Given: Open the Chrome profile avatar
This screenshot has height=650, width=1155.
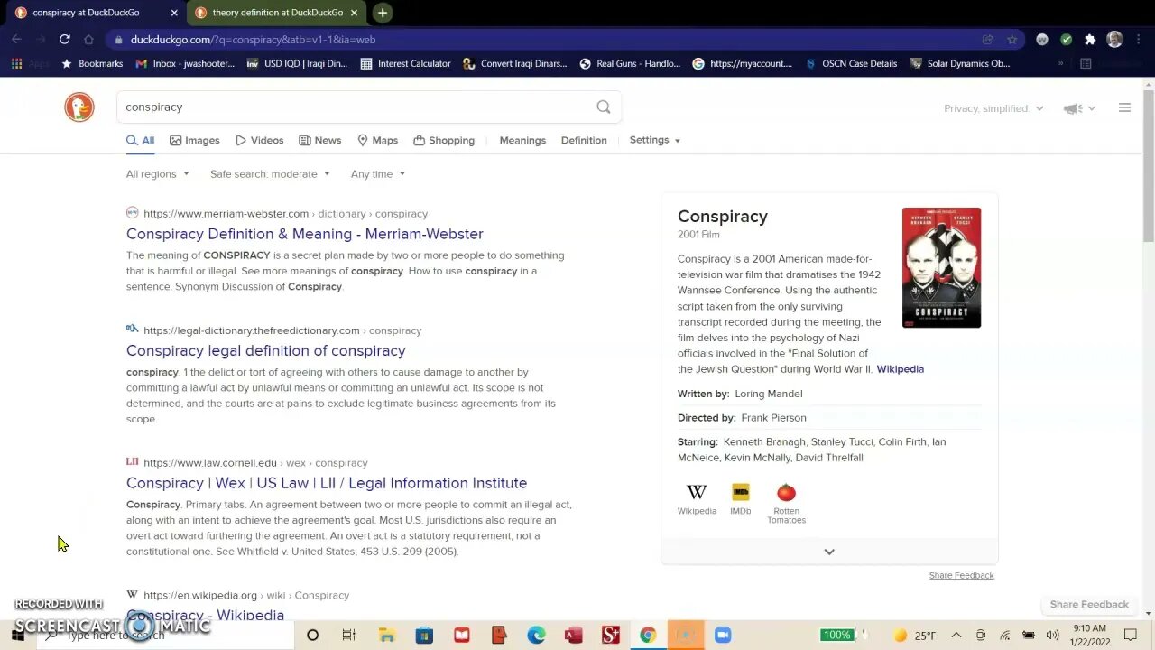Looking at the screenshot, I should 1114,40.
